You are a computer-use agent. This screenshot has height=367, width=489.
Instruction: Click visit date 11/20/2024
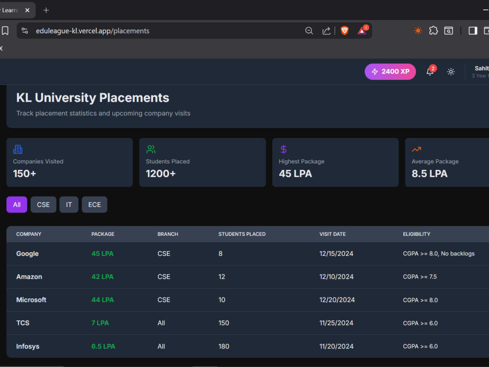336,346
